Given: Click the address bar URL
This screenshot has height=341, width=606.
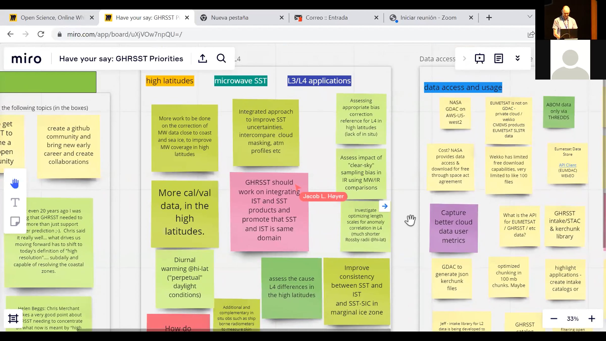Looking at the screenshot, I should coord(124,34).
